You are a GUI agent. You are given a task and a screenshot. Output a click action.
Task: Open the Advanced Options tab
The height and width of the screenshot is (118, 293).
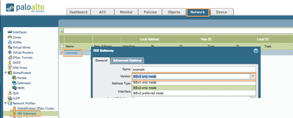coord(127,60)
